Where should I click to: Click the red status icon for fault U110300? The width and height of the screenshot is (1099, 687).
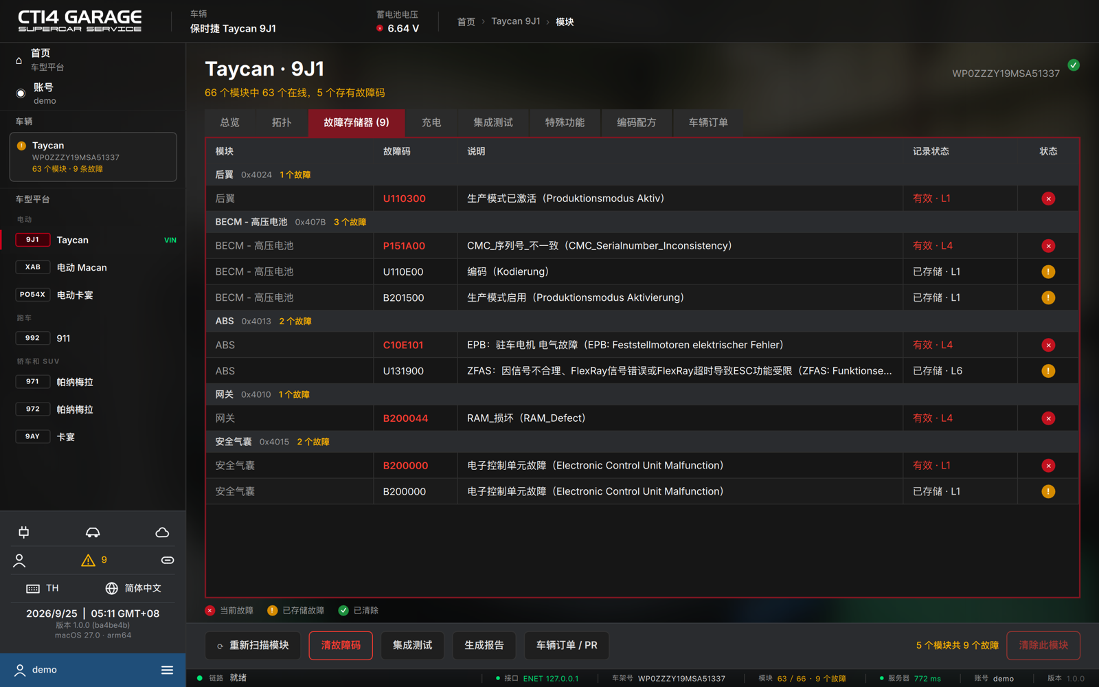[1048, 199]
